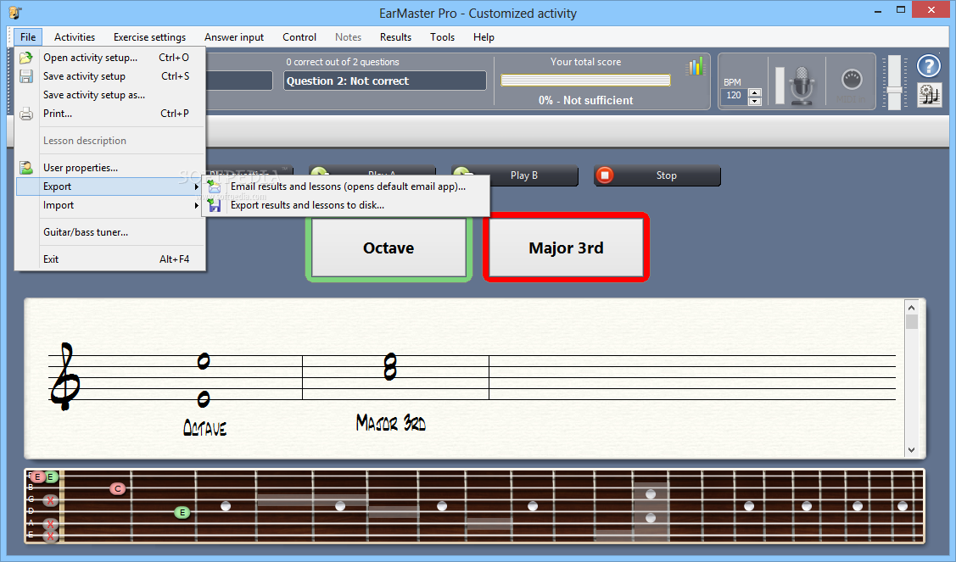Expand the Import submenu
Screen dimensions: 956x562
coord(110,205)
